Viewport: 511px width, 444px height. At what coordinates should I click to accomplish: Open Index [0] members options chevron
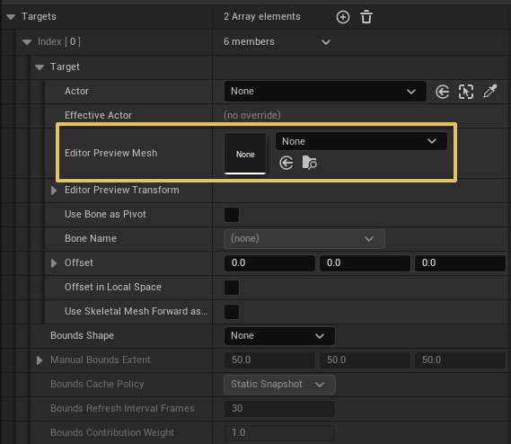[326, 42]
